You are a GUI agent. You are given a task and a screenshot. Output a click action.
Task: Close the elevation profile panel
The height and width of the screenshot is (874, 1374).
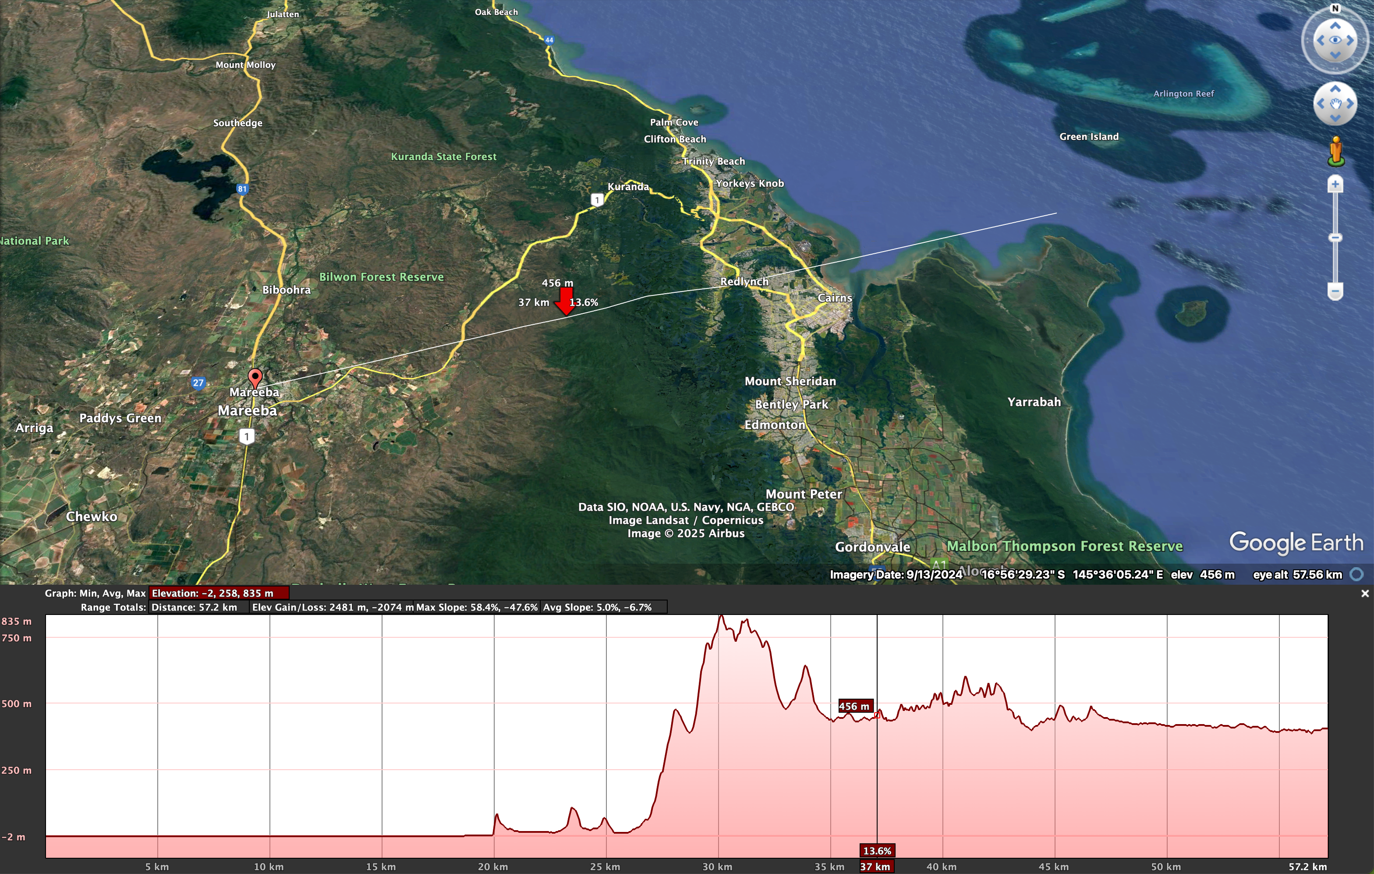click(1365, 594)
